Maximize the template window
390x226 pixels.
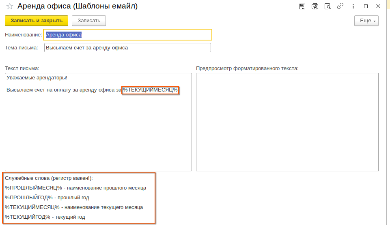366,6
